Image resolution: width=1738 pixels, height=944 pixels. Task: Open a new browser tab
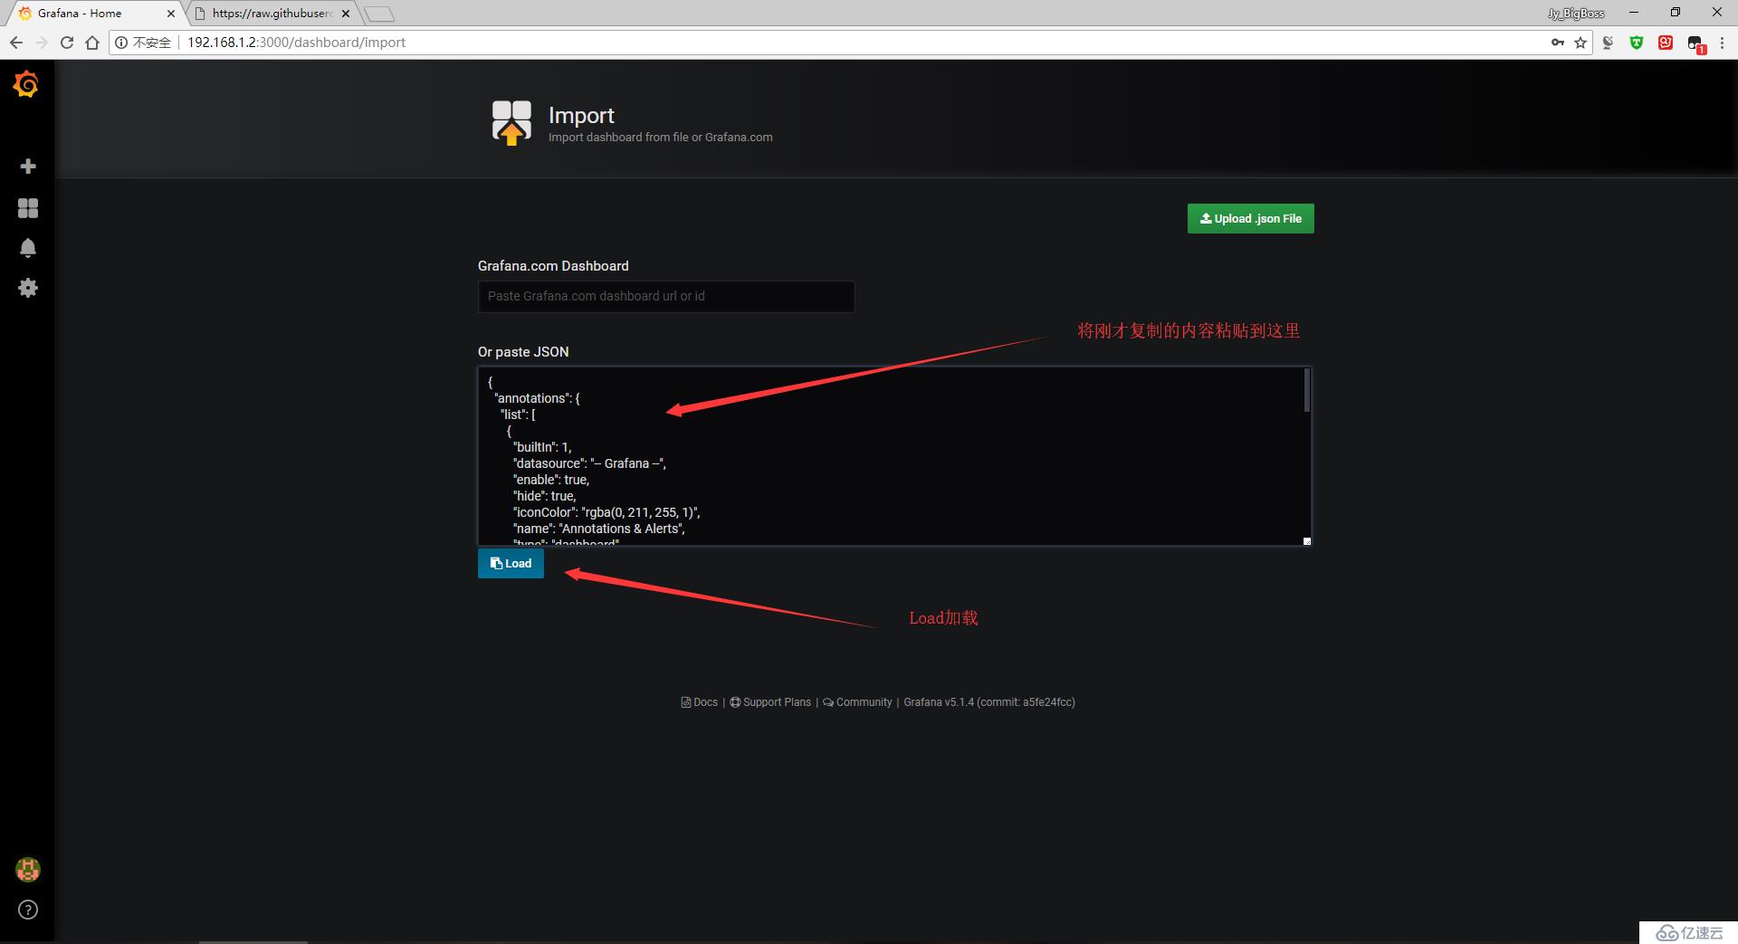(379, 14)
